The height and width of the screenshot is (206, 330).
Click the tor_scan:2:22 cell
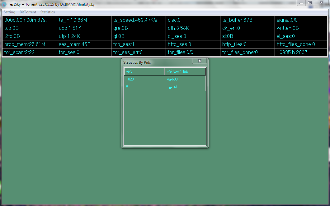click(x=30, y=53)
